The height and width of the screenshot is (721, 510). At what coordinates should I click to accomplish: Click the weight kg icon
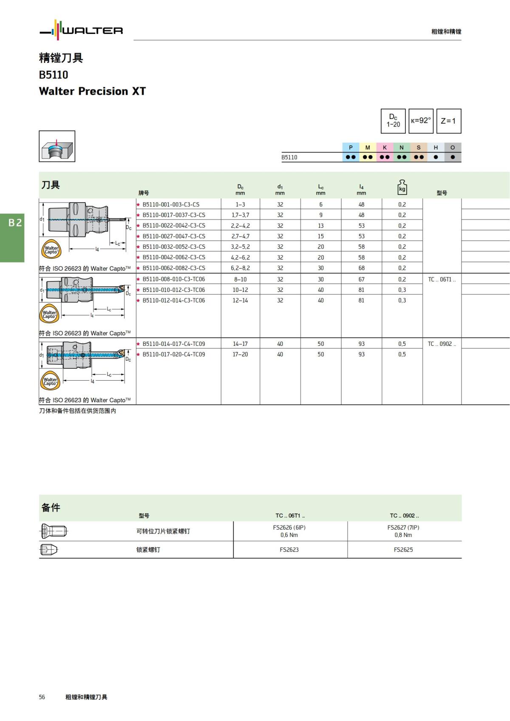(402, 187)
